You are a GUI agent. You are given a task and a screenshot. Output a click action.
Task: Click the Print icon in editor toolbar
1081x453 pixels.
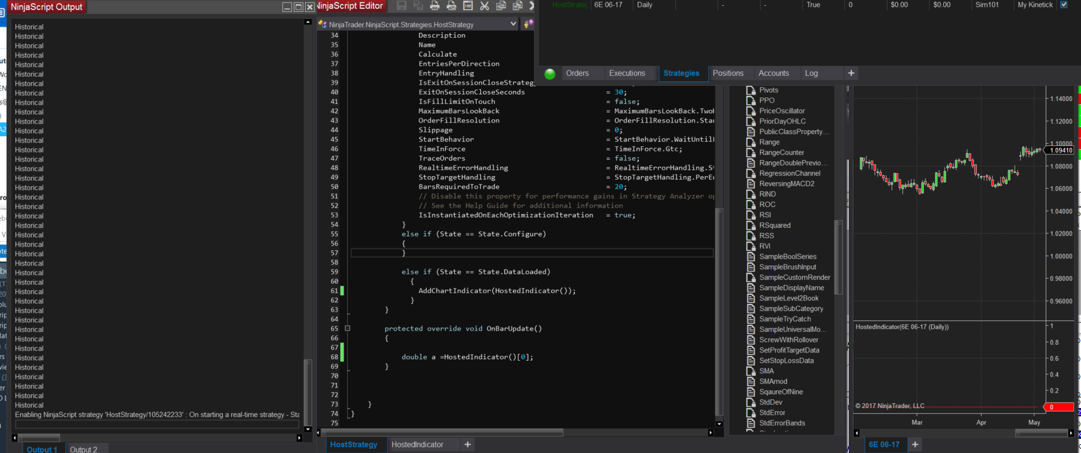435,6
